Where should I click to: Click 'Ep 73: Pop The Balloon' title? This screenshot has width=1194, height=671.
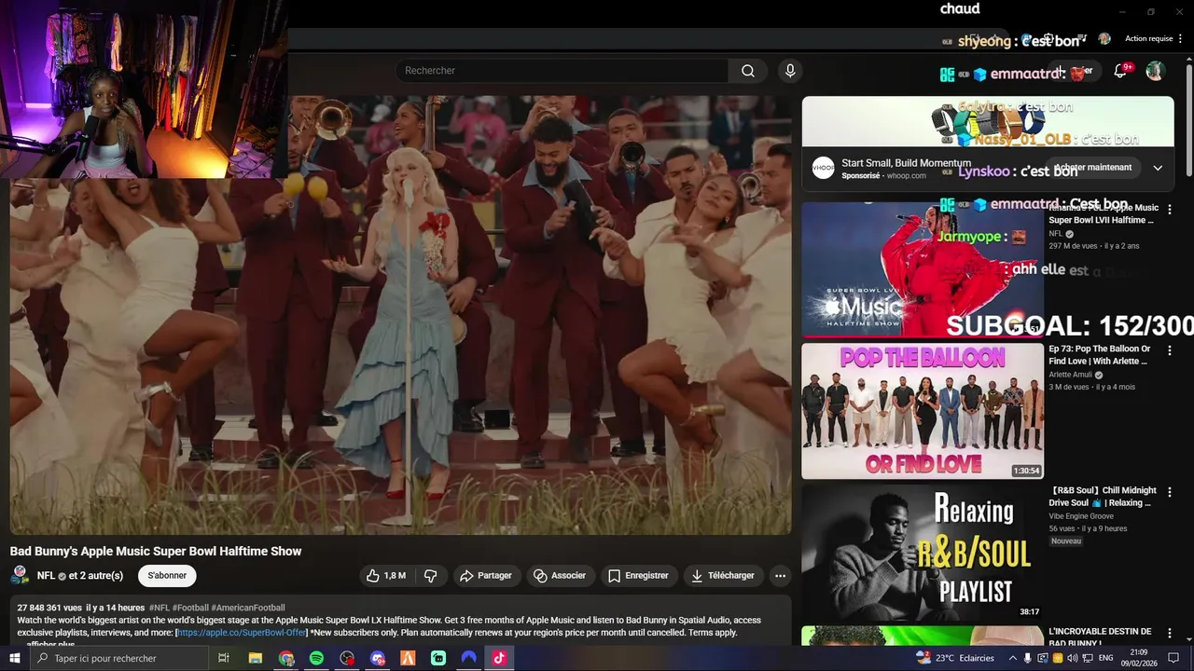click(1100, 355)
